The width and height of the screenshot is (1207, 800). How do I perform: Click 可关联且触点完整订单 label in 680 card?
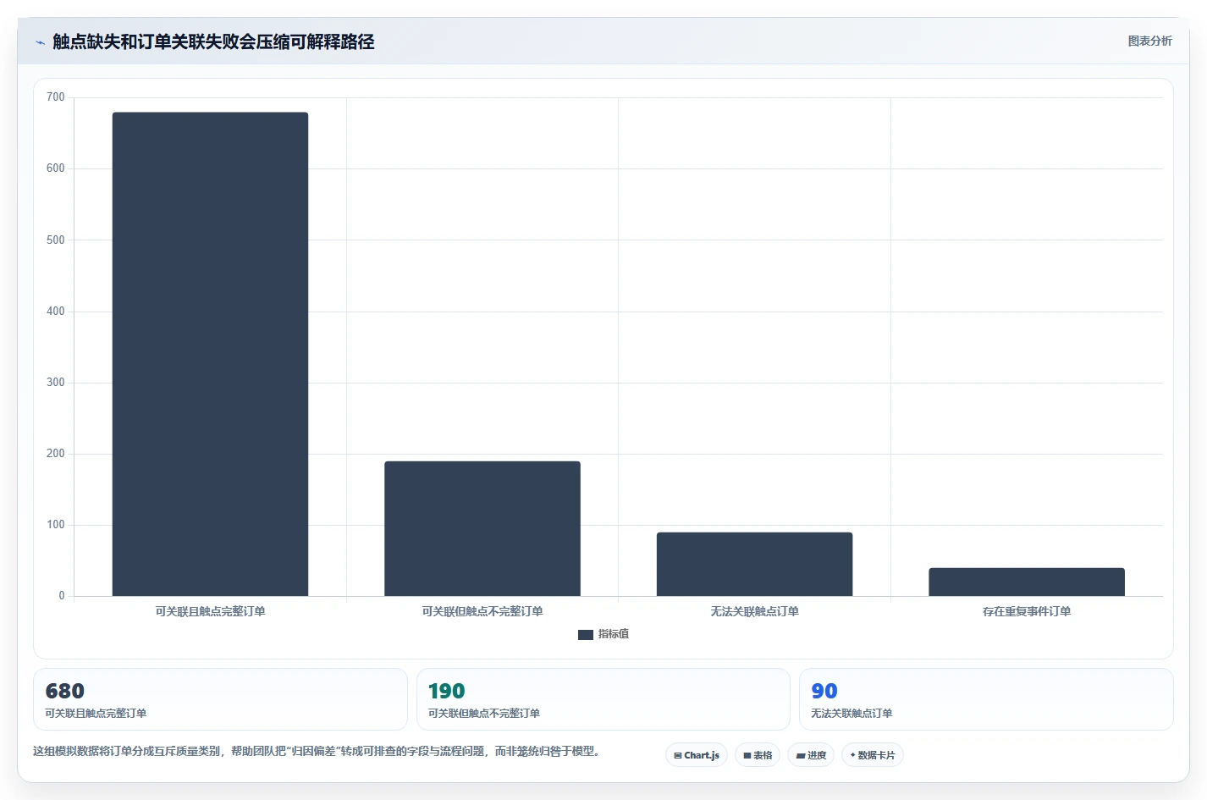[x=96, y=714]
